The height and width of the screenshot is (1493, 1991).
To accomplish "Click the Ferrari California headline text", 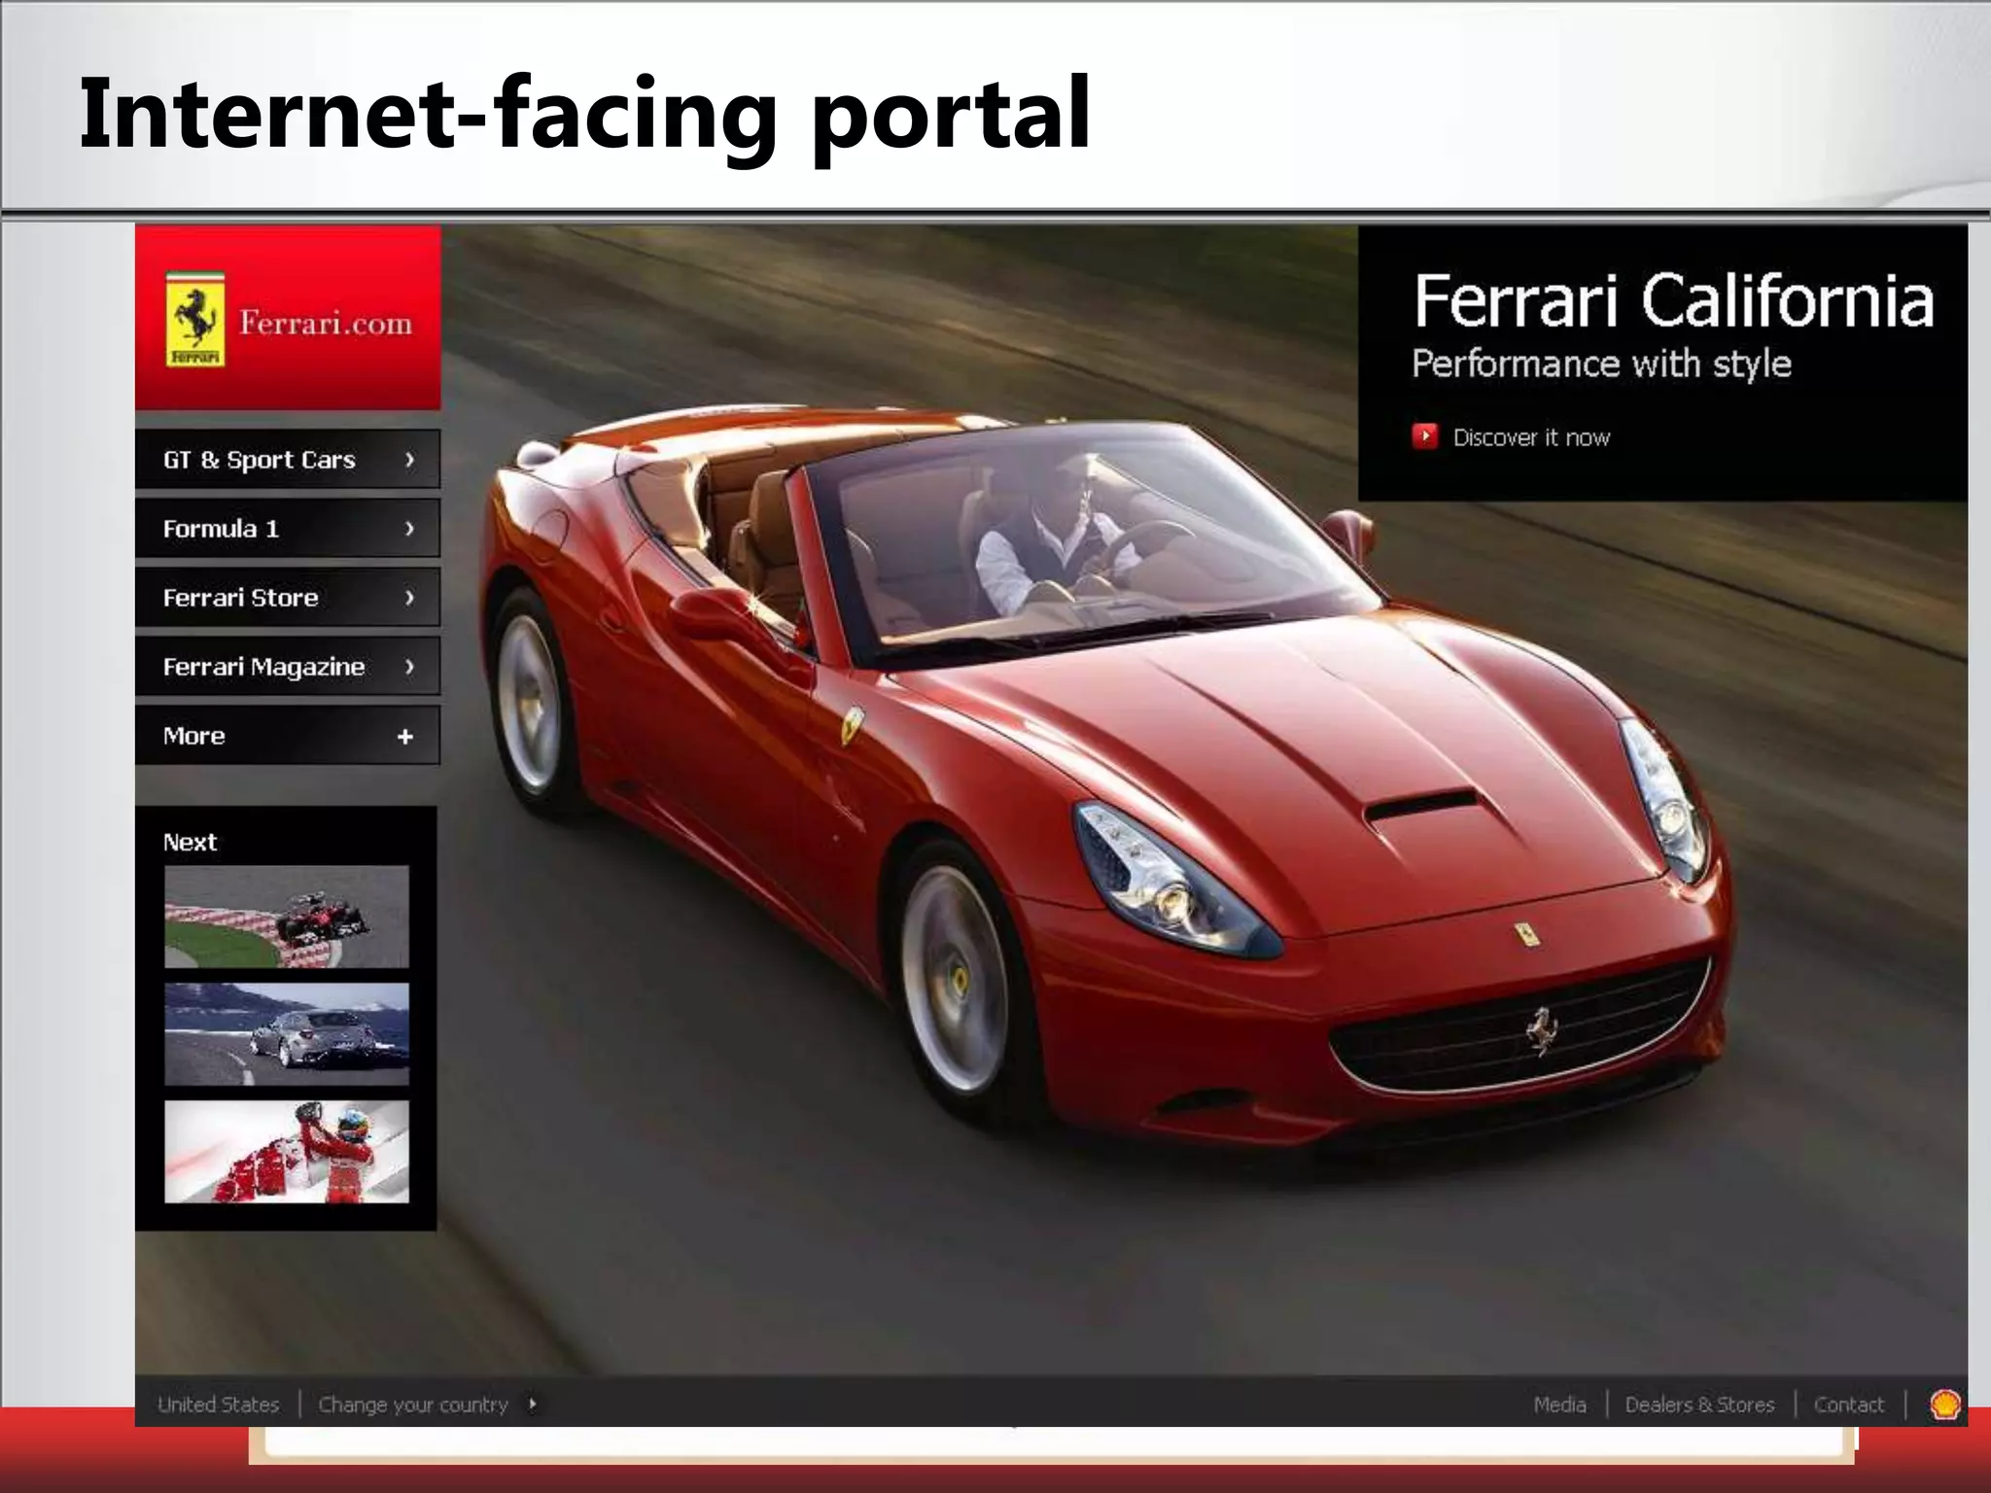I will click(x=1673, y=300).
